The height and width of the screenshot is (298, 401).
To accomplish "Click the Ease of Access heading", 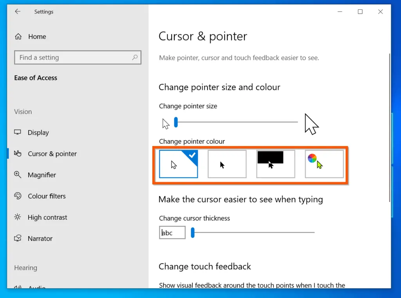I will [35, 78].
